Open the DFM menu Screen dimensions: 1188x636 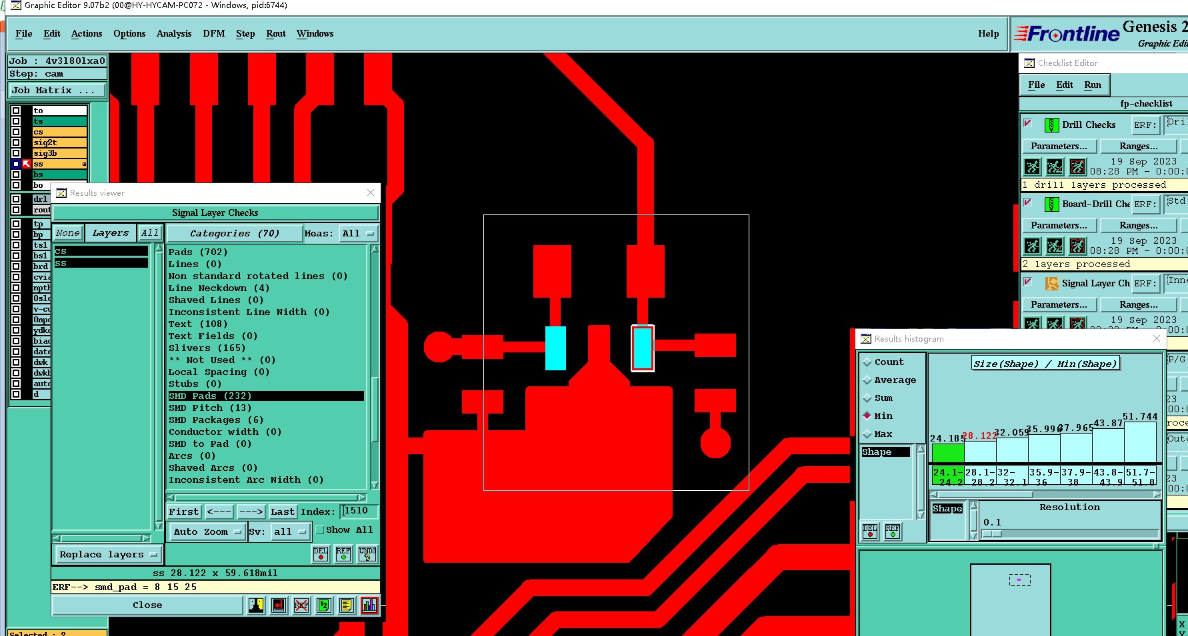(x=214, y=33)
